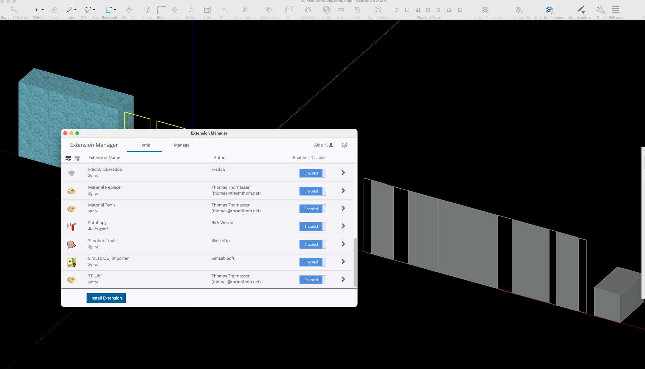Image resolution: width=645 pixels, height=369 pixels.
Task: Switch to the Home tab
Action: click(144, 145)
